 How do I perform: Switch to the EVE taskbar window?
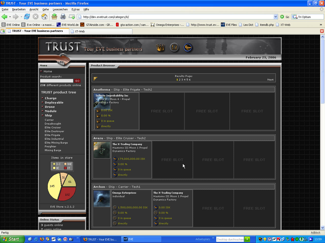click(x=142, y=239)
